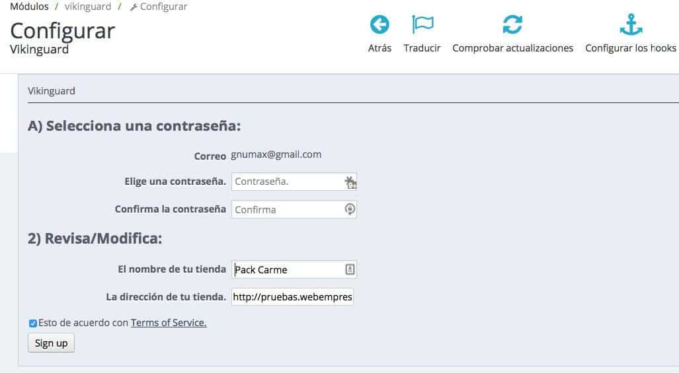The width and height of the screenshot is (679, 373).
Task: Go to Módulos breadcrumb
Action: coord(29,7)
